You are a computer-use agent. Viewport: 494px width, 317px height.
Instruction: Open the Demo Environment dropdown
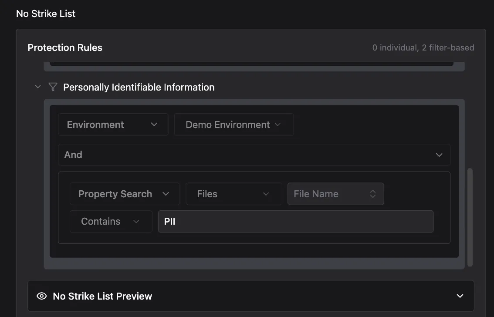[x=234, y=125]
